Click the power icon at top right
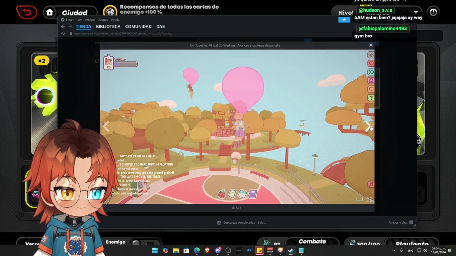This screenshot has height=256, width=456. tap(433, 12)
